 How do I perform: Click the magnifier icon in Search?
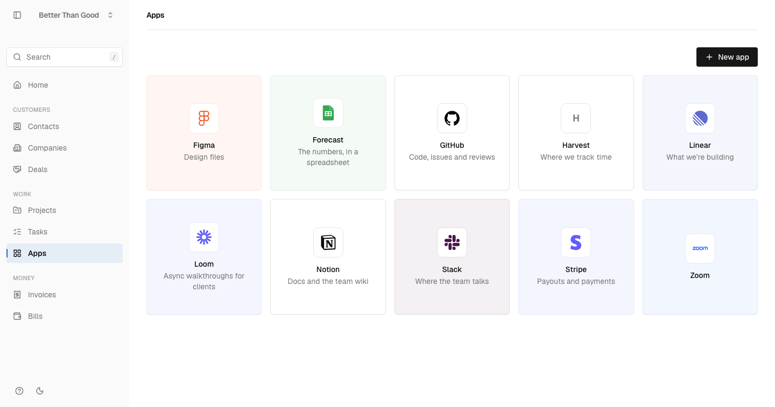17,57
